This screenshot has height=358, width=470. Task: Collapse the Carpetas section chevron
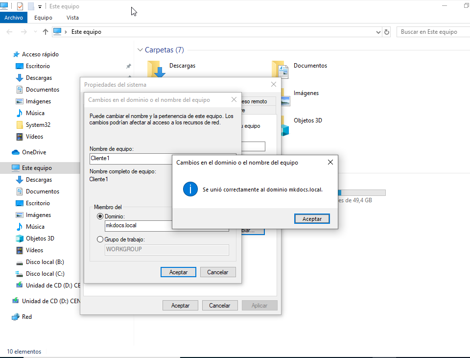(x=140, y=50)
